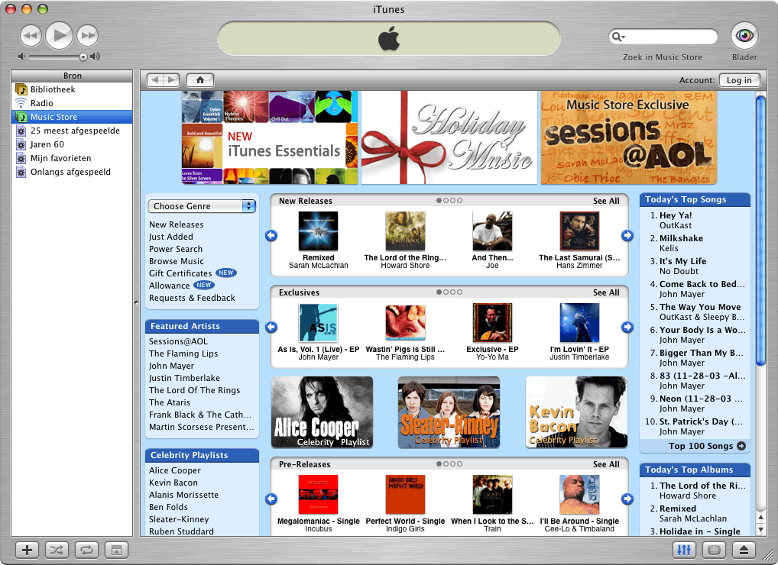Toggle the repeat button

pyautogui.click(x=86, y=550)
